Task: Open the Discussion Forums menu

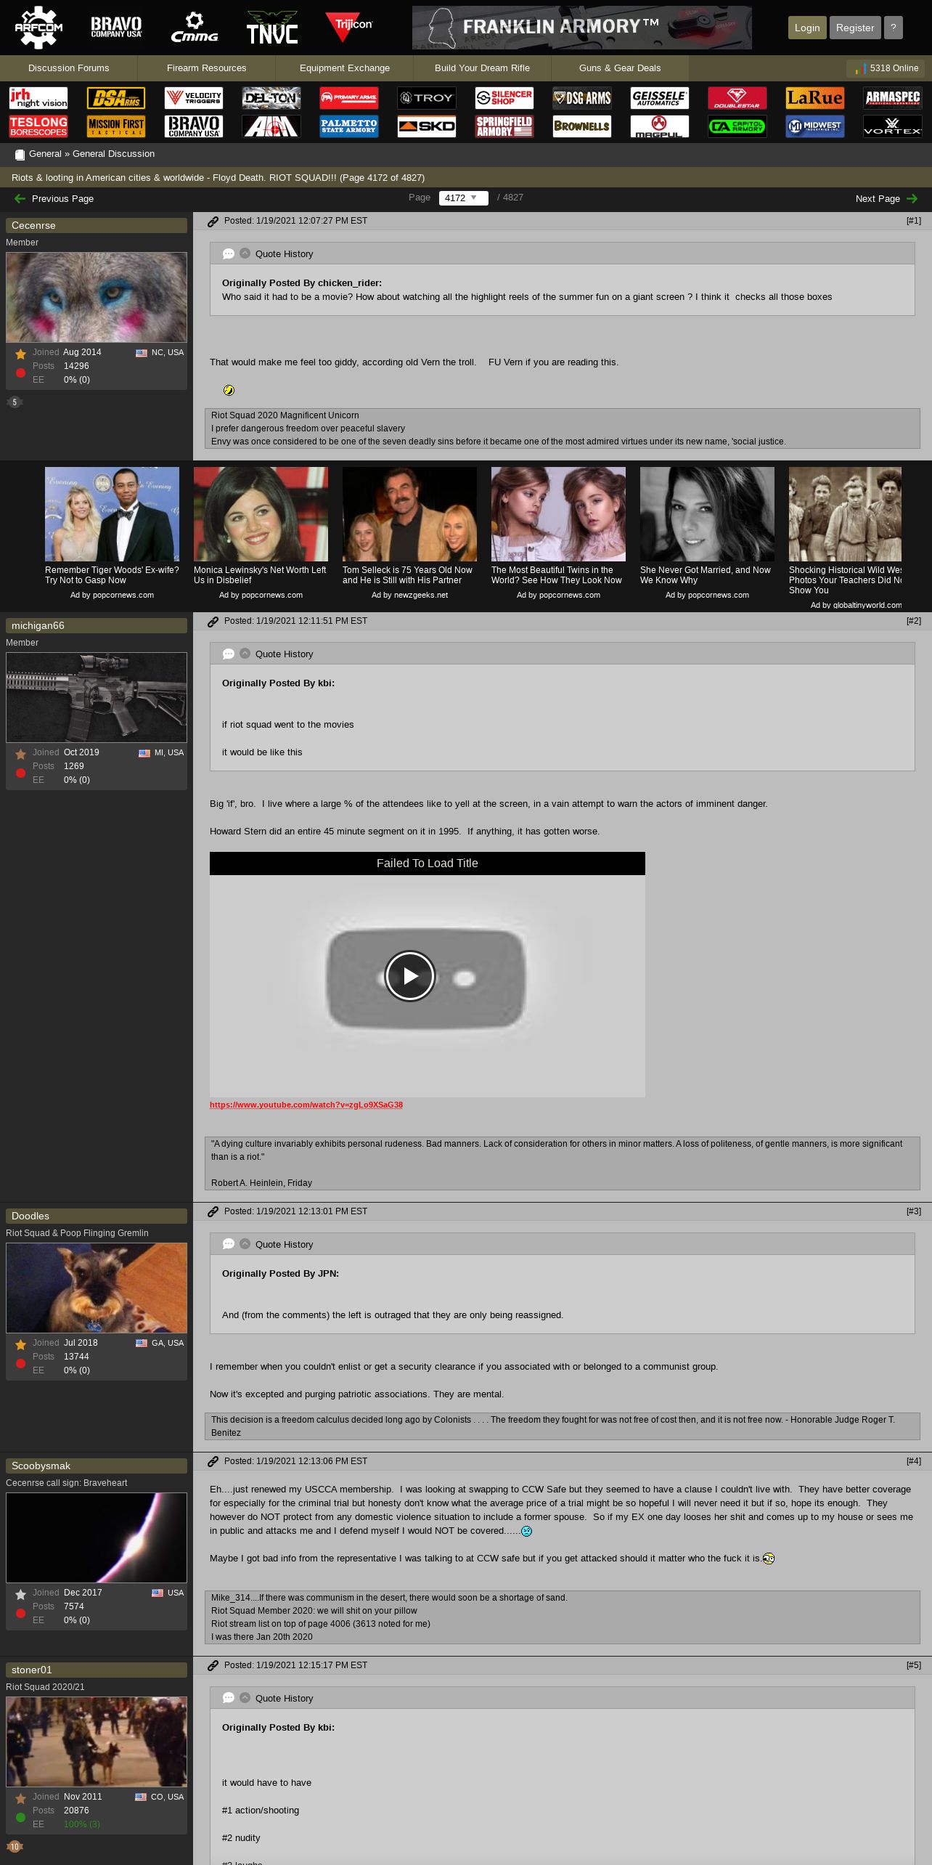Action: pyautogui.click(x=68, y=68)
